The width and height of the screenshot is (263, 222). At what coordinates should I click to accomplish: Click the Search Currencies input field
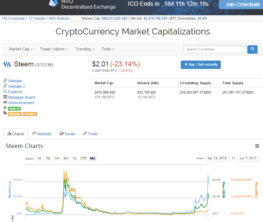(215, 49)
